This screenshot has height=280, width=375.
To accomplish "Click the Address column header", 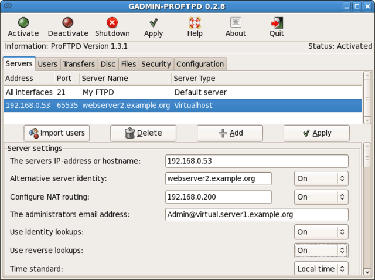I will (x=29, y=78).
